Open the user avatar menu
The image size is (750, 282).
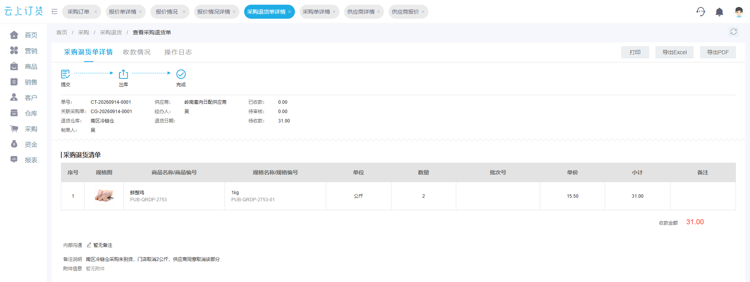click(x=739, y=12)
